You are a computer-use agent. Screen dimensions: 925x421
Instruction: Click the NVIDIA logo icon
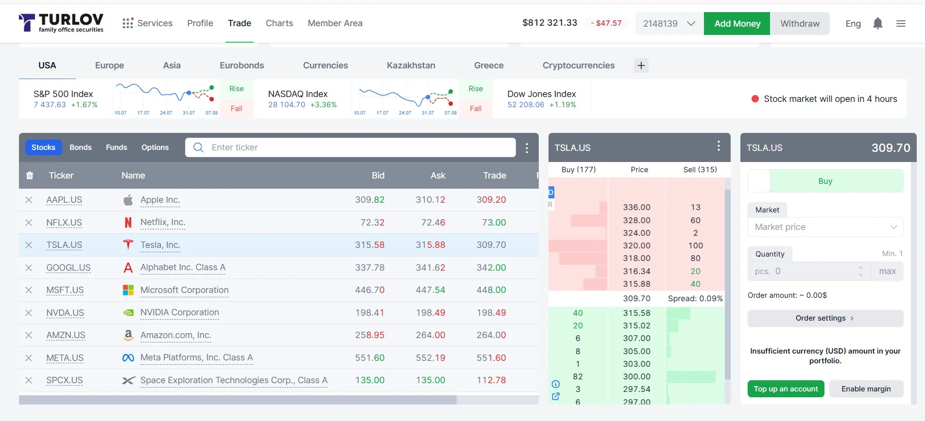tap(128, 313)
